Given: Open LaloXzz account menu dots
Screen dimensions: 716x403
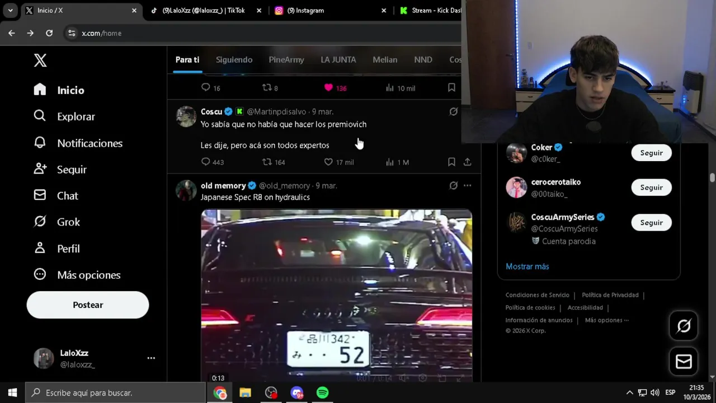Looking at the screenshot, I should 151,358.
